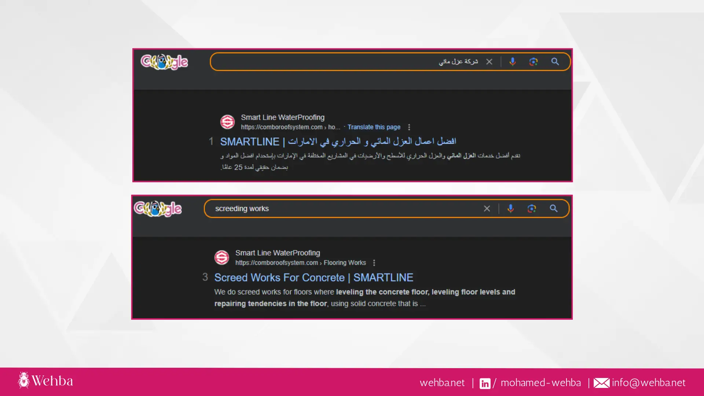Click Smart Line favicon in second result
Viewport: 704px width, 396px height.
point(222,257)
